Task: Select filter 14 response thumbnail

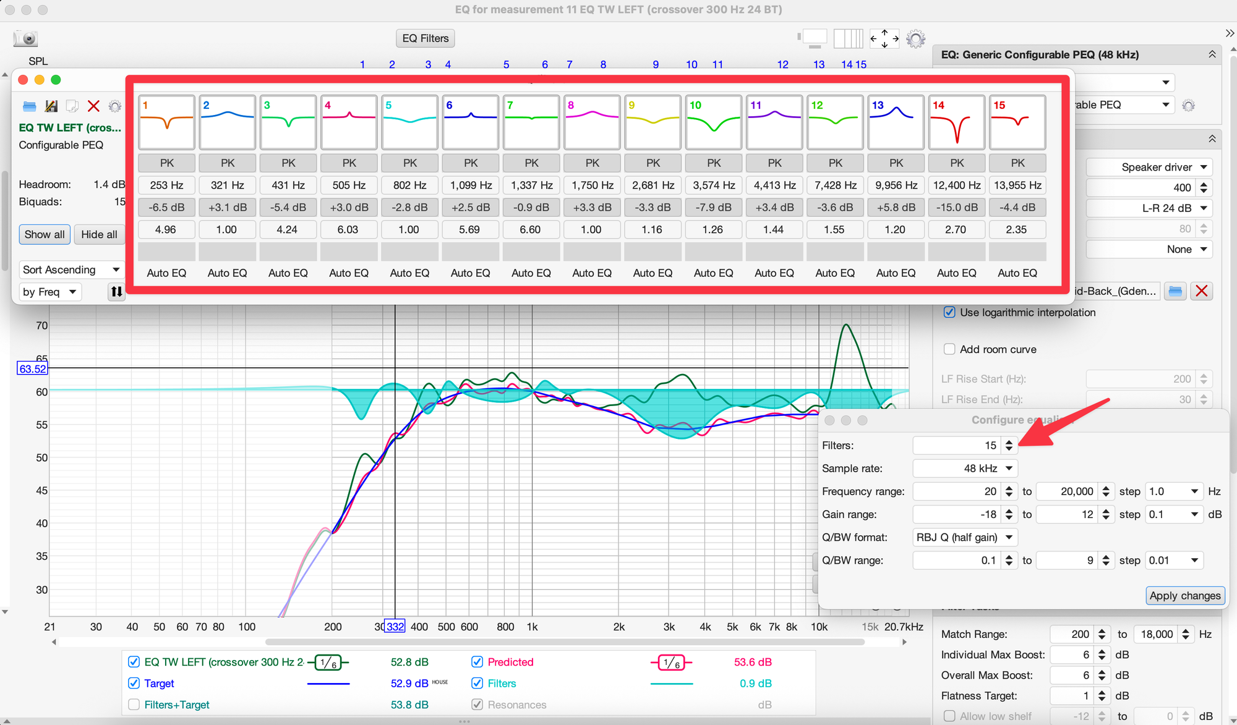Action: tap(956, 122)
